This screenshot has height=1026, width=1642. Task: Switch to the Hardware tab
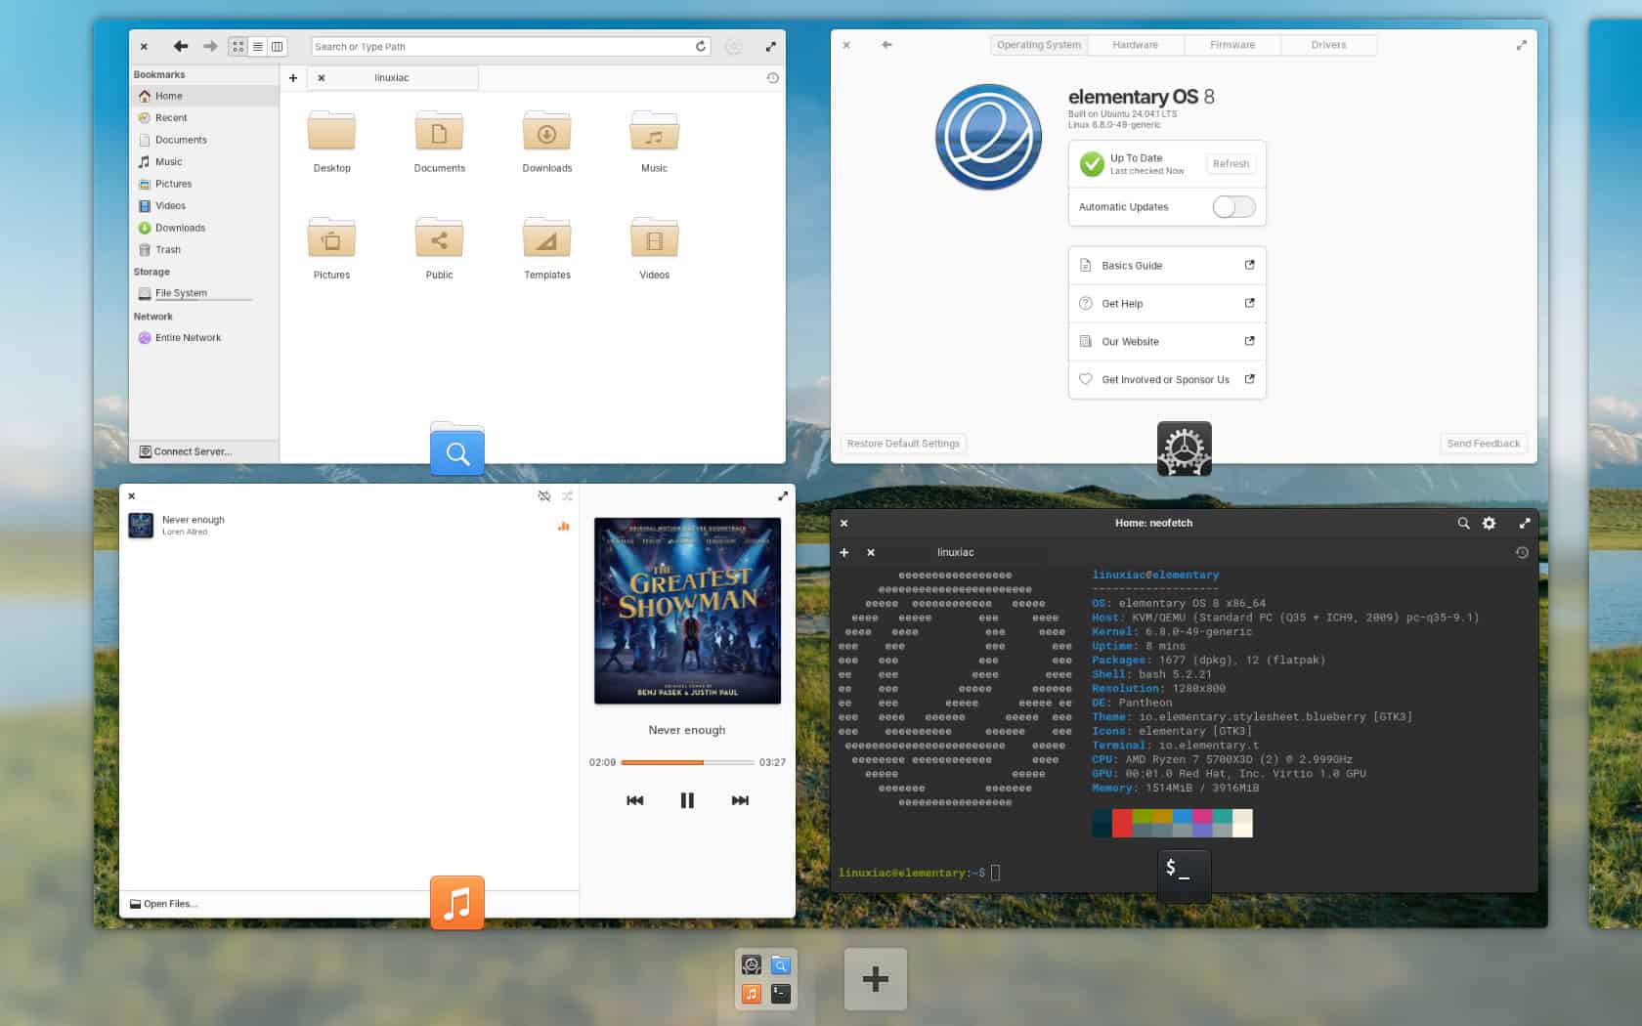pyautogui.click(x=1135, y=44)
